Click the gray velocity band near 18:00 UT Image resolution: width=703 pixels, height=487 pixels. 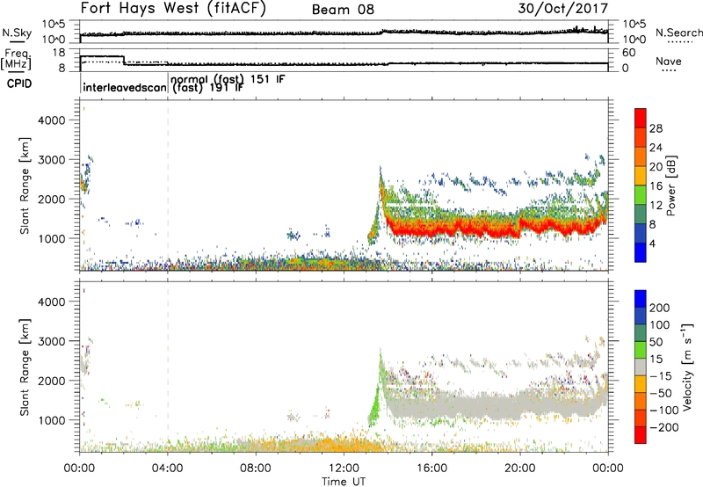[476, 404]
